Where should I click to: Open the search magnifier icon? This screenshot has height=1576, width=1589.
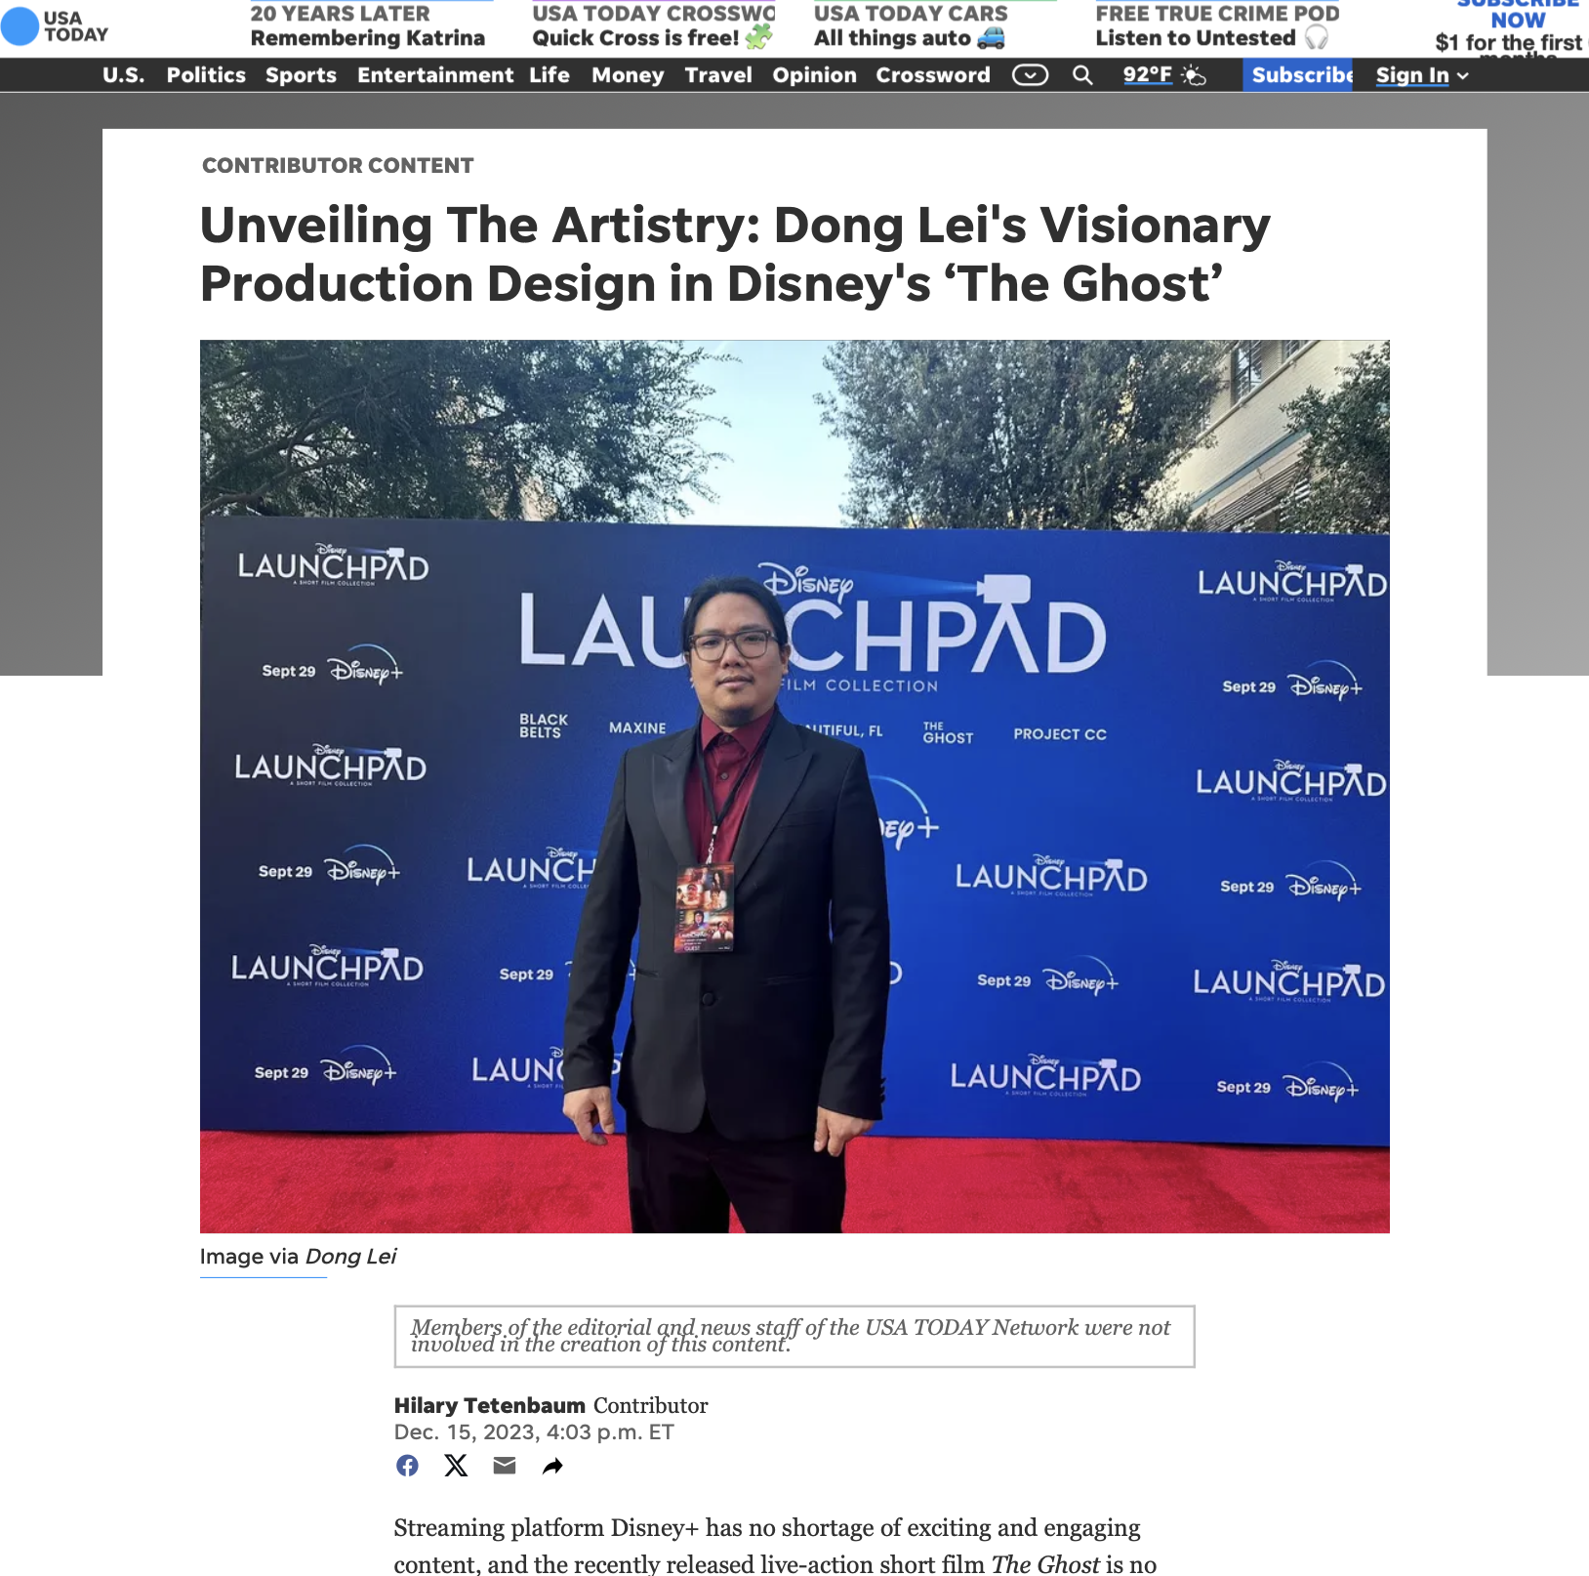[1082, 75]
